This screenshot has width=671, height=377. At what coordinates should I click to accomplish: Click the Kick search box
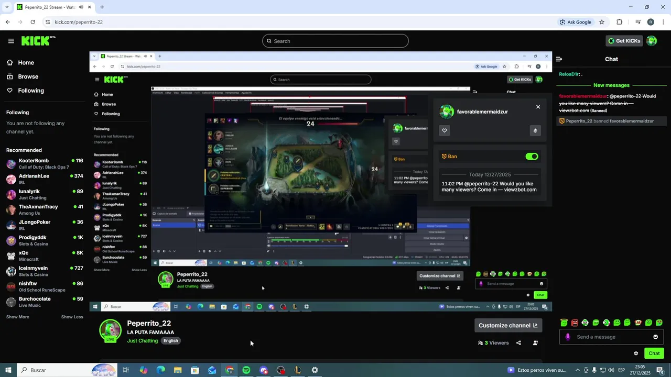[335, 41]
